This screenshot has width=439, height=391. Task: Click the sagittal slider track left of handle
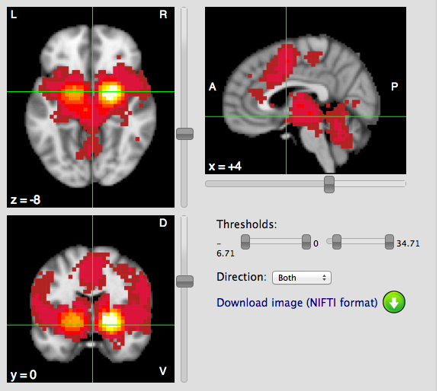pos(264,183)
